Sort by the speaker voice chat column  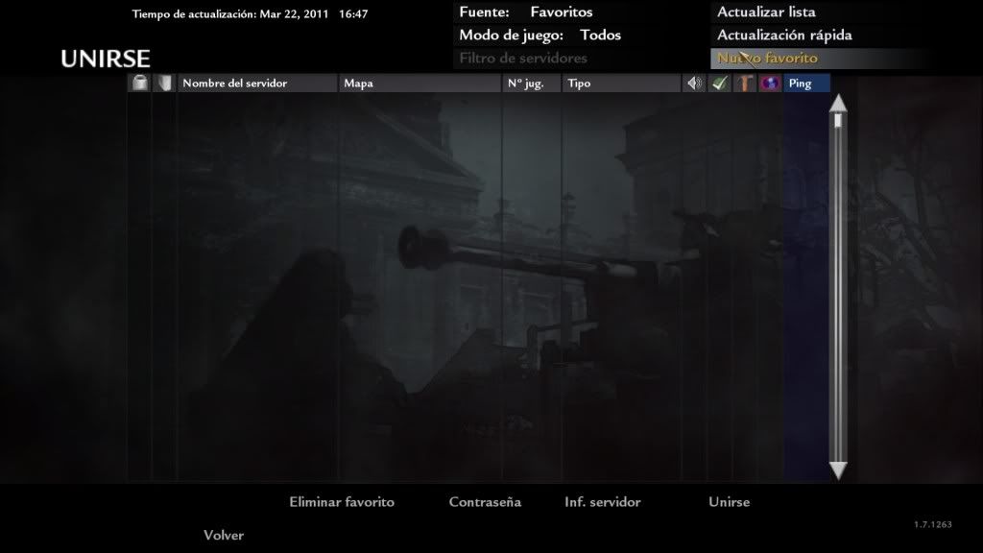pyautogui.click(x=694, y=83)
